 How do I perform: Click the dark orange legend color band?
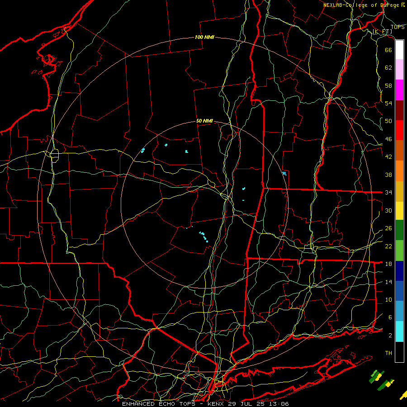pos(399,150)
